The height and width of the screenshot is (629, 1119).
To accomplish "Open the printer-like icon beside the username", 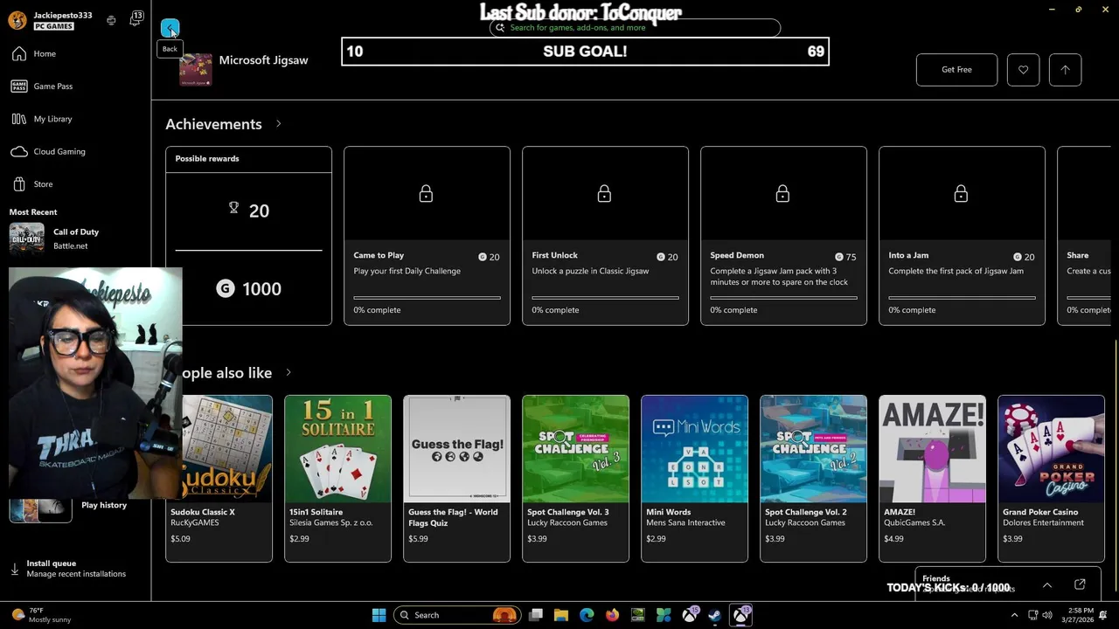I will 111,20.
